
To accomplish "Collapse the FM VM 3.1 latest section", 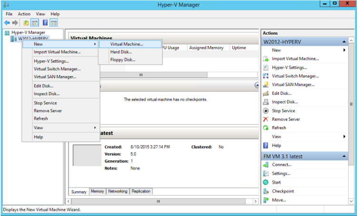I will click(344, 157).
